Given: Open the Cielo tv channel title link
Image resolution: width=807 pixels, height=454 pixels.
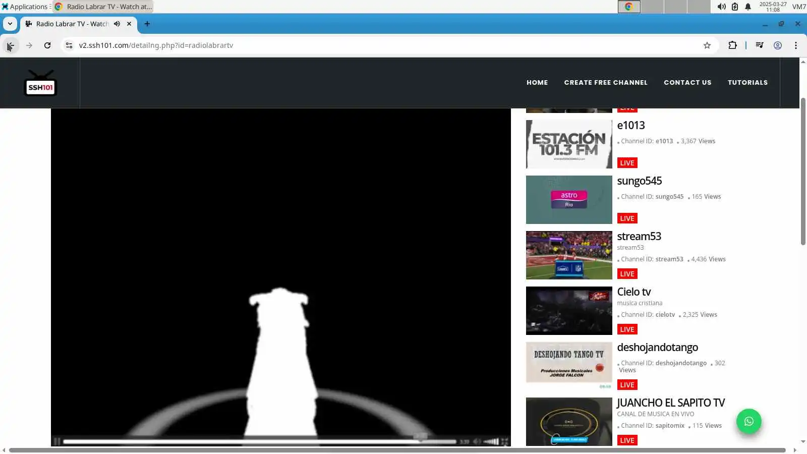Looking at the screenshot, I should coord(634,292).
